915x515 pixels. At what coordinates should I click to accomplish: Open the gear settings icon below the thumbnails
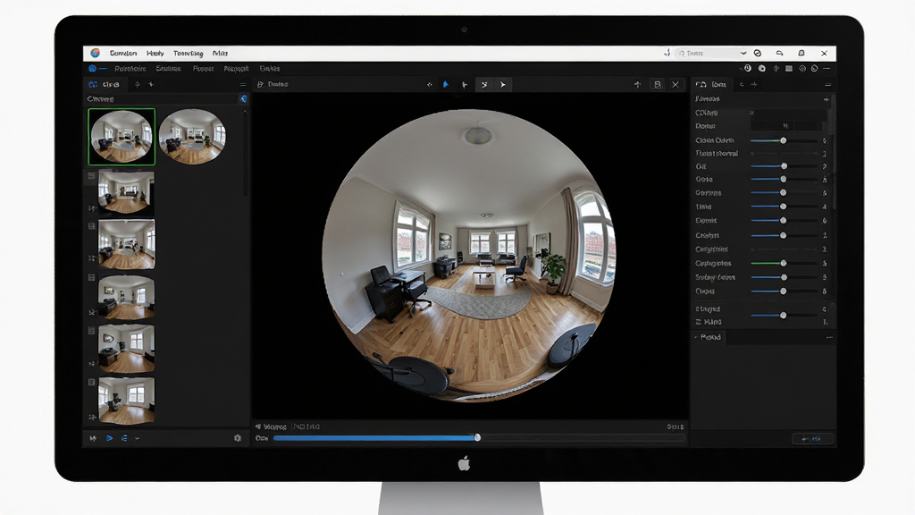click(238, 438)
